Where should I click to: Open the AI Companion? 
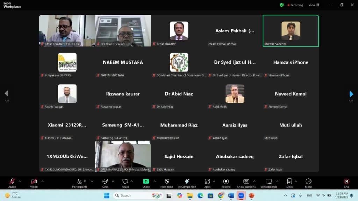(187, 181)
